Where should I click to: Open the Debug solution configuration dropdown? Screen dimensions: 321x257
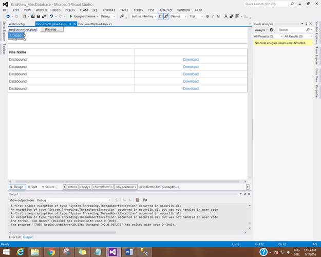point(108,16)
